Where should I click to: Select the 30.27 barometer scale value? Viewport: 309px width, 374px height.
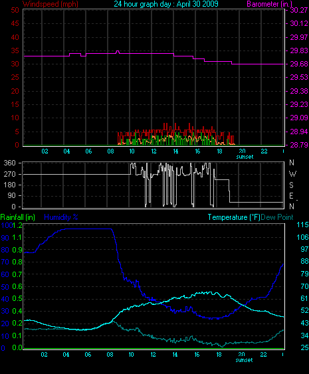pos(299,10)
